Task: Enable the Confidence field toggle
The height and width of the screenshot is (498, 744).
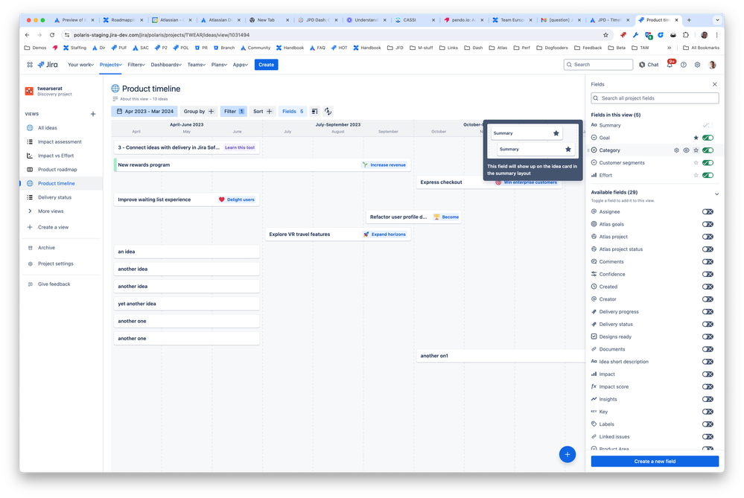Action: [708, 274]
